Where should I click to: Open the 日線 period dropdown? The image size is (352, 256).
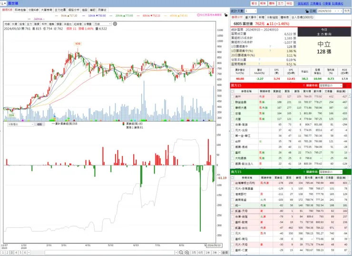point(102,24)
